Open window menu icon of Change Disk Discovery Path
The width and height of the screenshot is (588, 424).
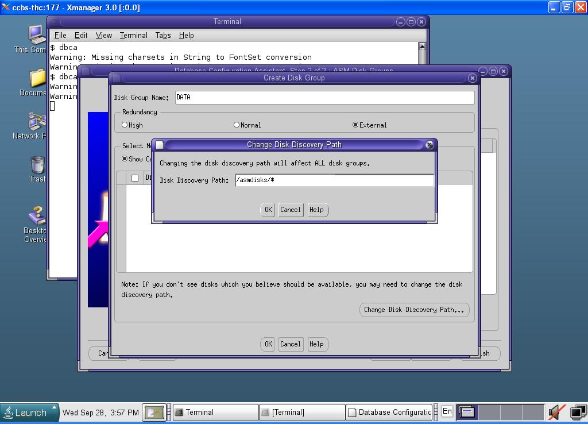(160, 145)
